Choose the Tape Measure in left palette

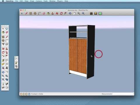click(3, 61)
